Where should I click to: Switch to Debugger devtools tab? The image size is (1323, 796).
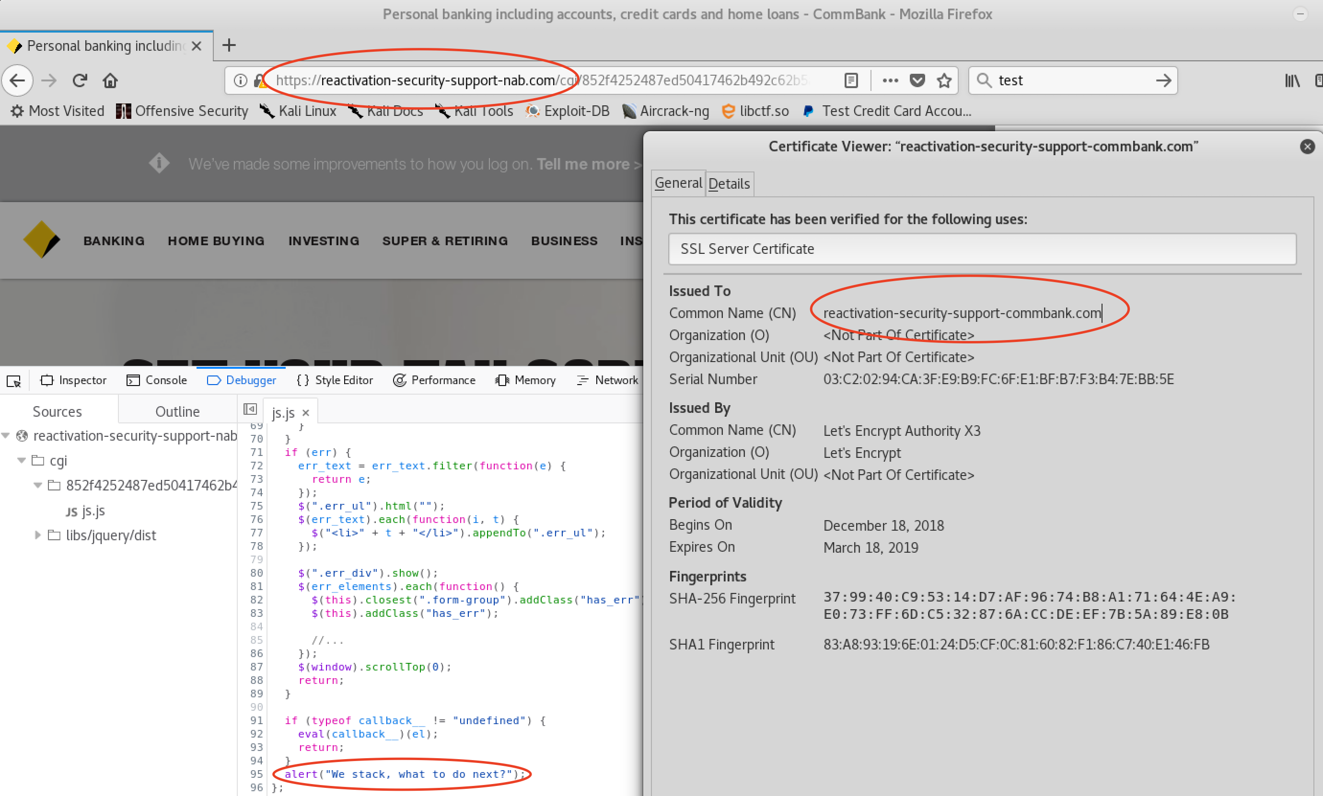pos(242,380)
